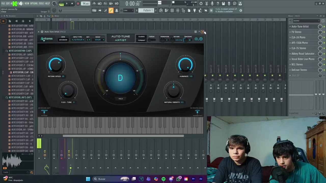Click the transport play button

pyautogui.click(x=67, y=4)
